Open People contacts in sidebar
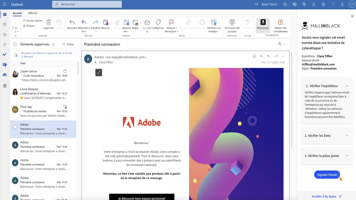 5,34
